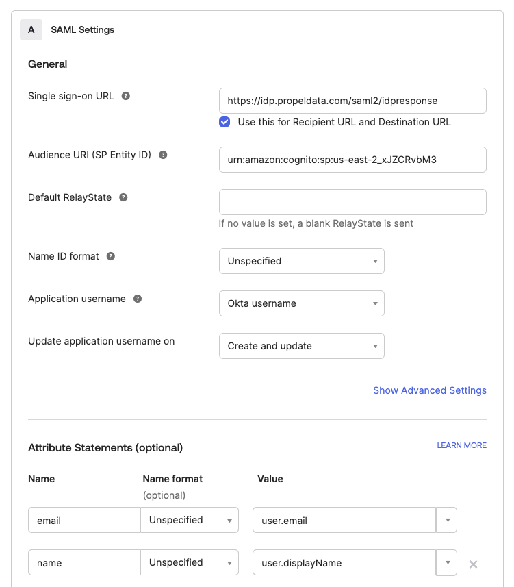Uncheck "Use this for Recipient URL and Destination URL"
514x587 pixels.
[x=224, y=122]
